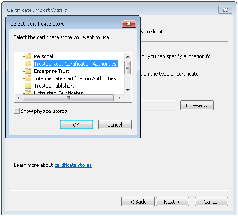Image resolution: width=238 pixels, height=216 pixels.
Task: Click Browse in the Certificate Import Wizard
Action: point(197,105)
